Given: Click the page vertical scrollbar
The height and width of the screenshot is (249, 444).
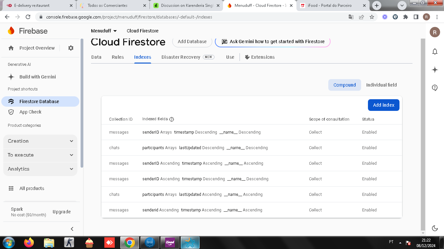Looking at the screenshot, I should pyautogui.click(x=423, y=134).
